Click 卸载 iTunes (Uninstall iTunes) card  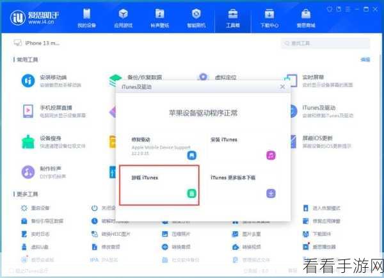coord(159,185)
